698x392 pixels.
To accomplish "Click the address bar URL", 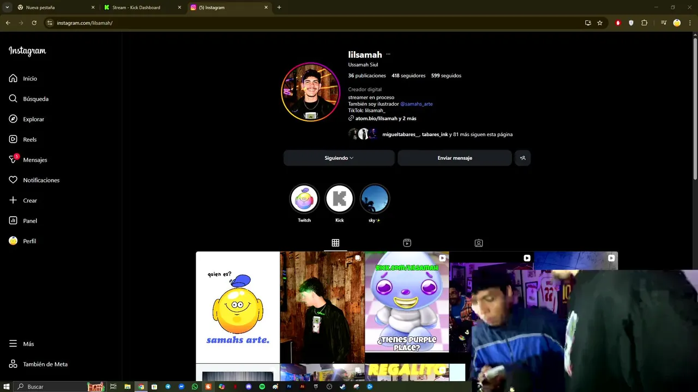I will [85, 23].
